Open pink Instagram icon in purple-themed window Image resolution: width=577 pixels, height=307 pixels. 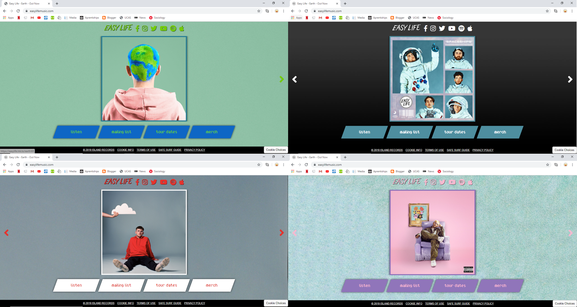pos(433,182)
